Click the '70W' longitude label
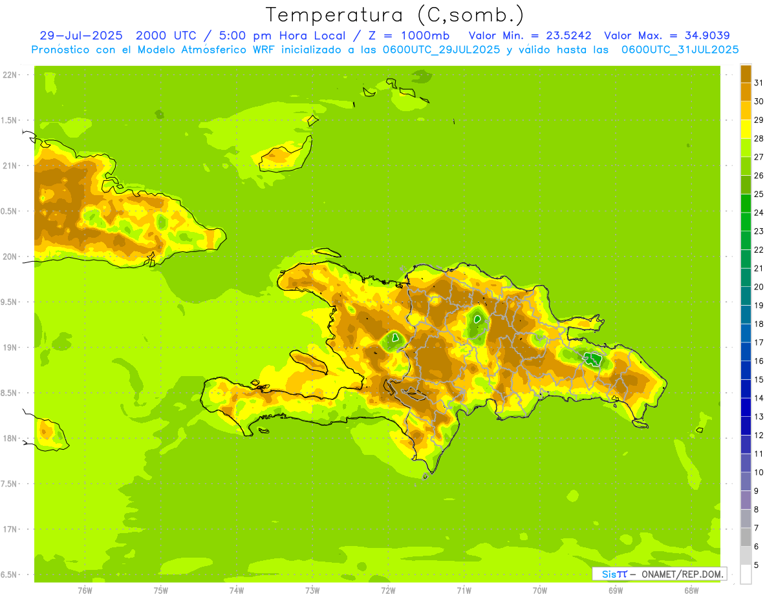This screenshot has height=599, width=776. coord(540,591)
